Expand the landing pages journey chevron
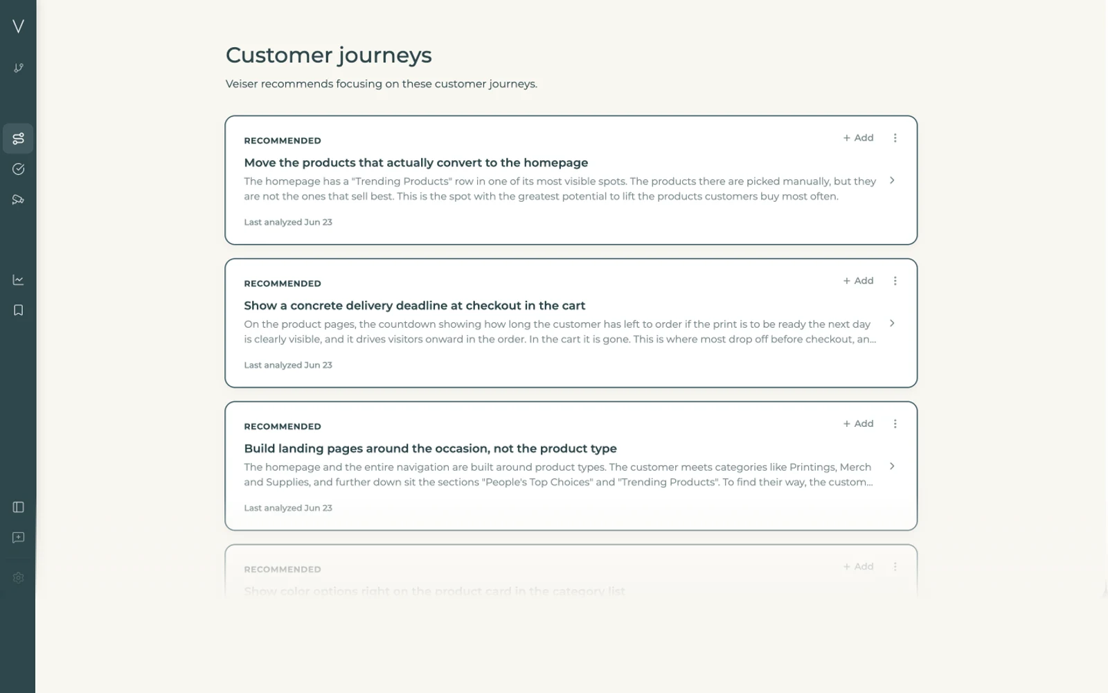Image resolution: width=1108 pixels, height=693 pixels. [x=892, y=466]
